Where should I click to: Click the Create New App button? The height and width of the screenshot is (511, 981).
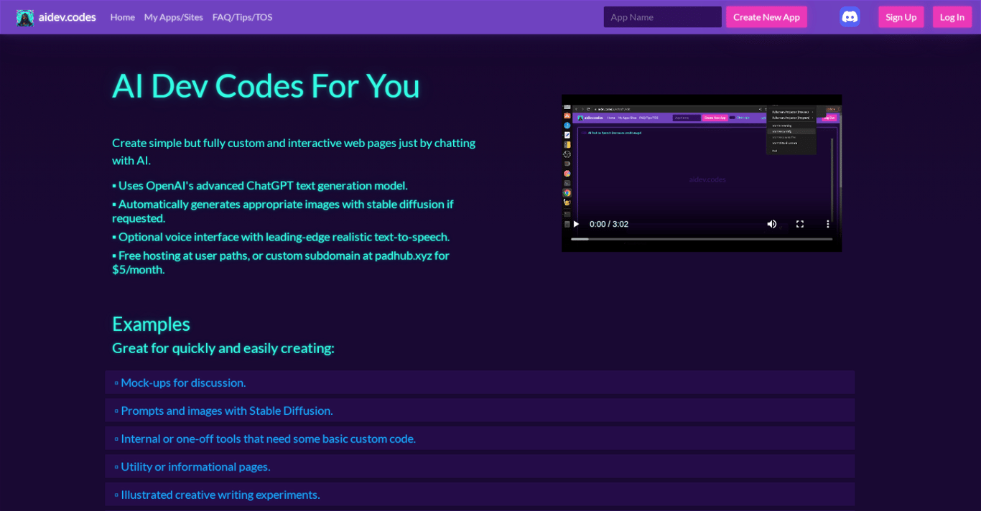click(766, 17)
